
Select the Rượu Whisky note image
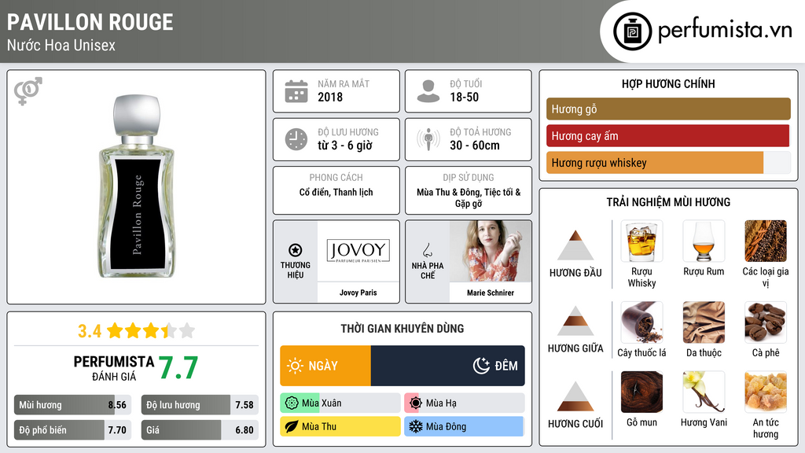pyautogui.click(x=641, y=241)
